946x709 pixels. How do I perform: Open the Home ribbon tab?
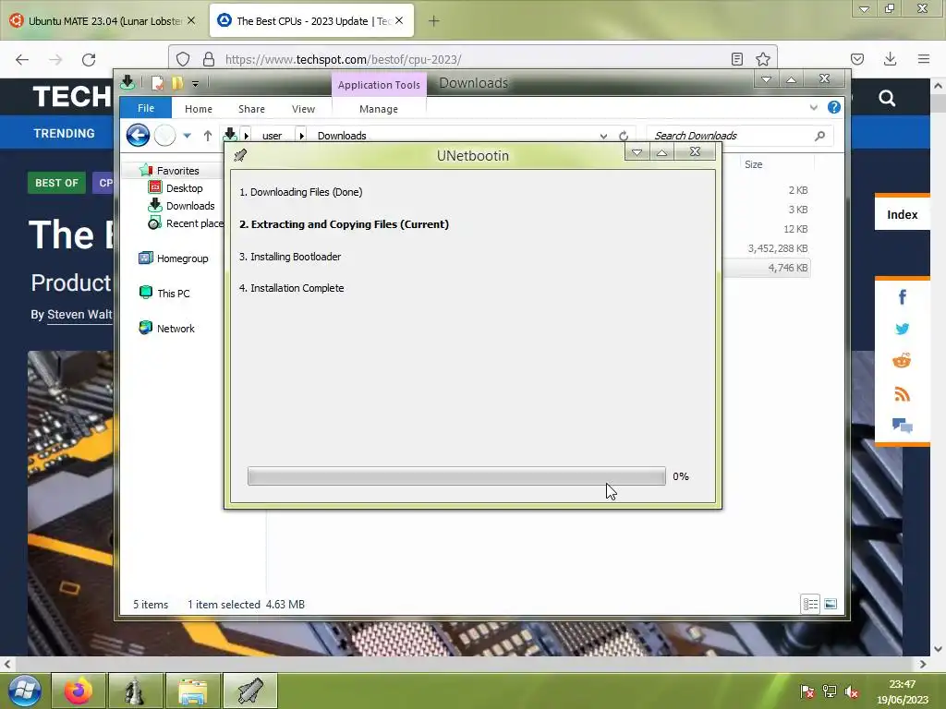199,109
